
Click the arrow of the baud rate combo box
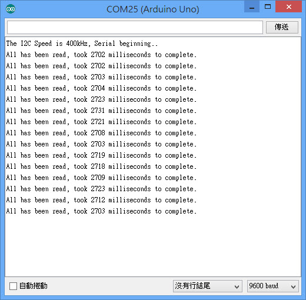point(293,286)
